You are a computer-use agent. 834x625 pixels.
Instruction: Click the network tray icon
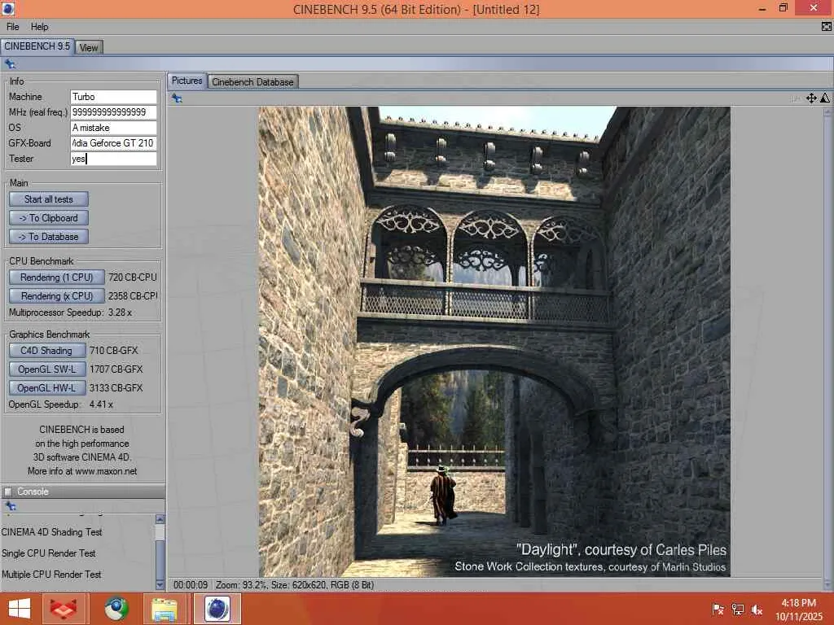[x=737, y=610]
